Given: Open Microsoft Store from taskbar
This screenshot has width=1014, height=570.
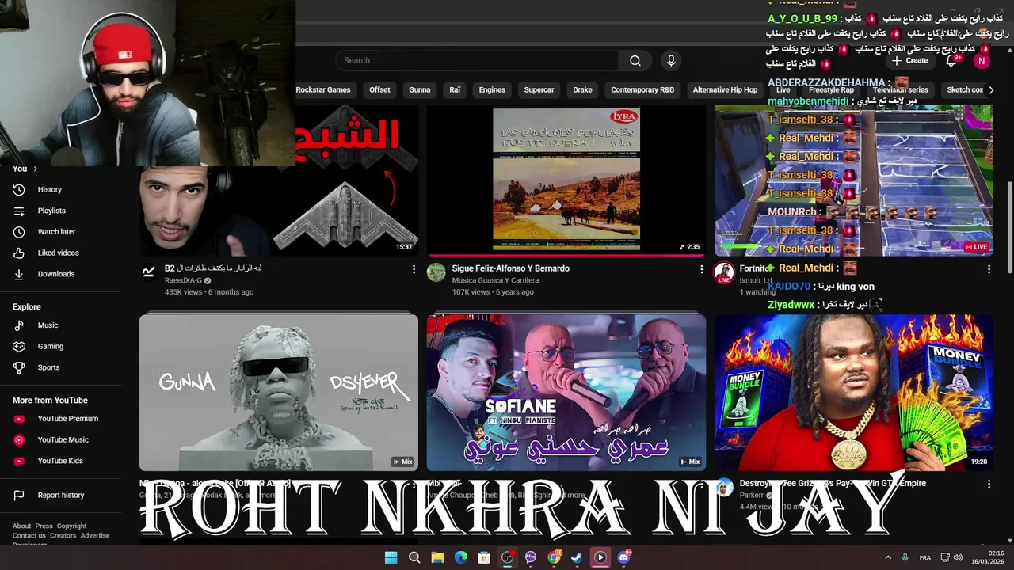Looking at the screenshot, I should [x=484, y=557].
